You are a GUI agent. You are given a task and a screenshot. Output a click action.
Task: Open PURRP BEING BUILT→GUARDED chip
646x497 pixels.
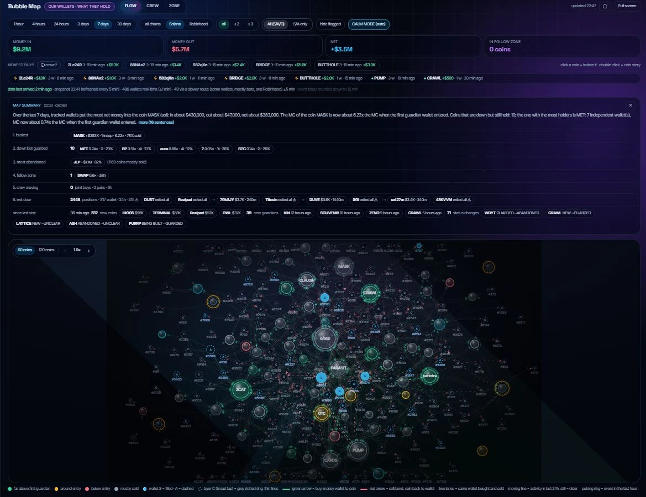point(156,224)
